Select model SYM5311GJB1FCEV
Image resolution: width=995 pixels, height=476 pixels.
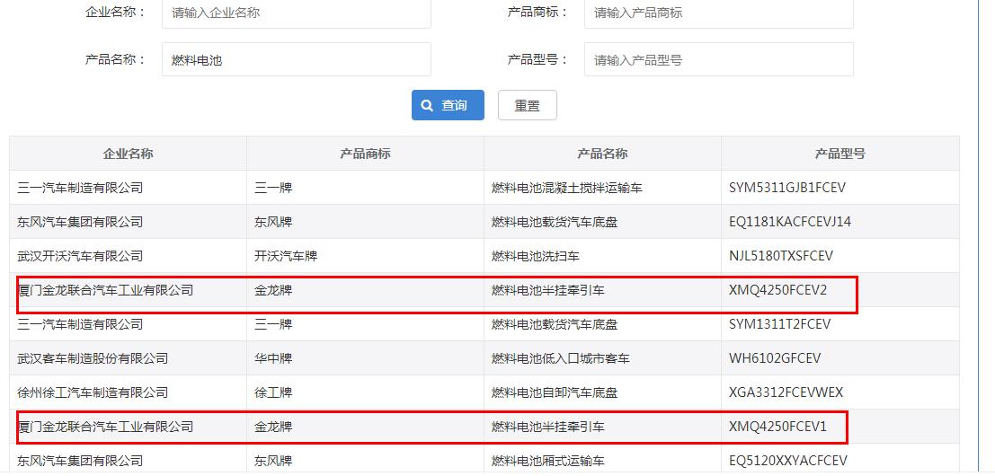click(840, 188)
